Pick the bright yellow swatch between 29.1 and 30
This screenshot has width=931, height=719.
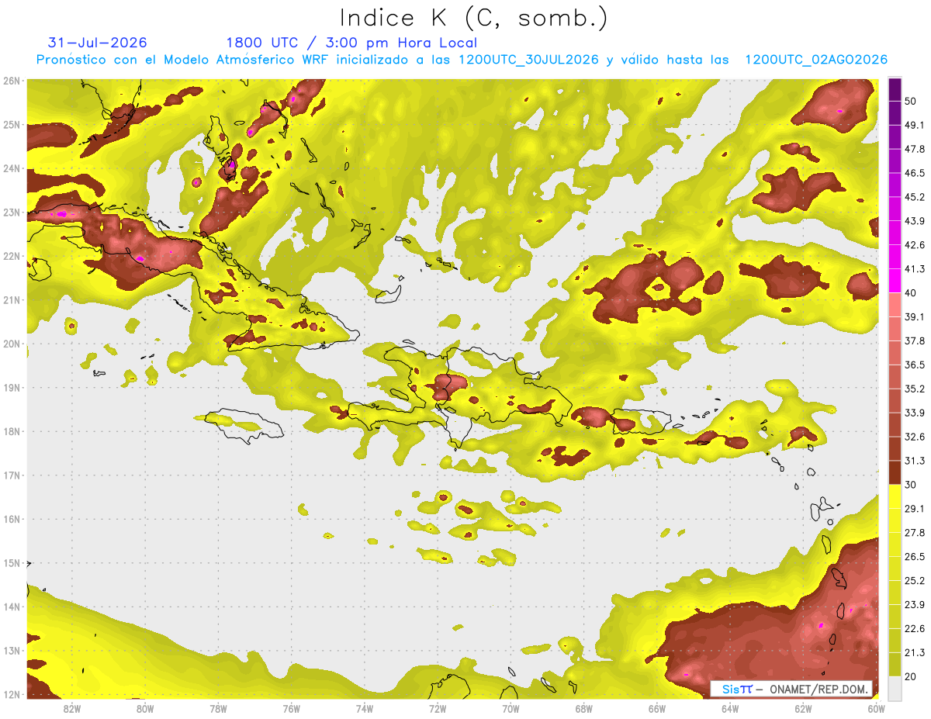(x=895, y=496)
